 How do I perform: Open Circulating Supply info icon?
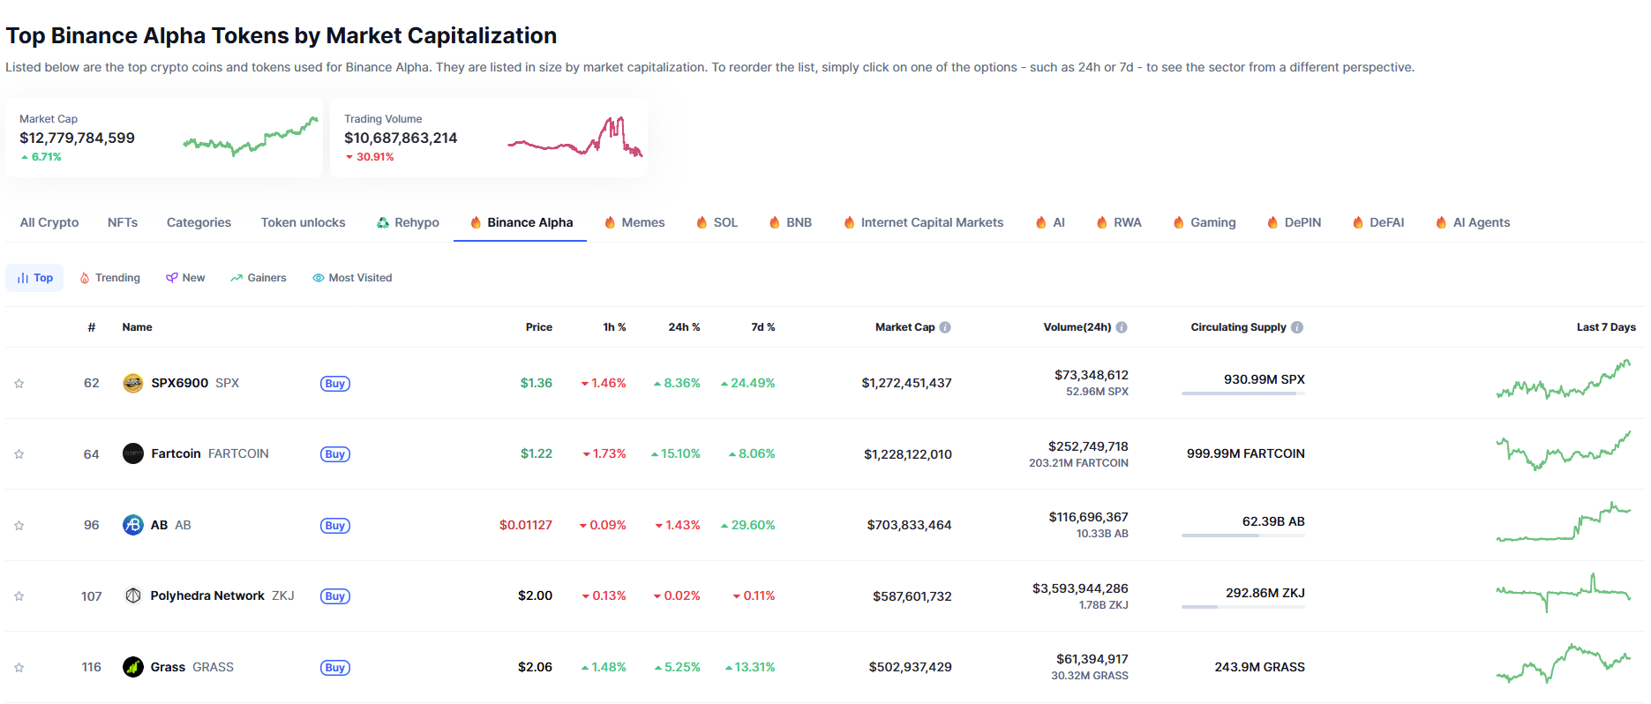[x=1297, y=327]
